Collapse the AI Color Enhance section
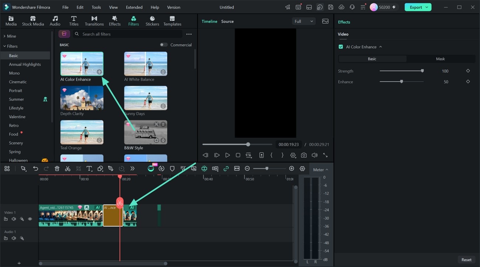Image resolution: width=480 pixels, height=267 pixels. click(x=381, y=47)
